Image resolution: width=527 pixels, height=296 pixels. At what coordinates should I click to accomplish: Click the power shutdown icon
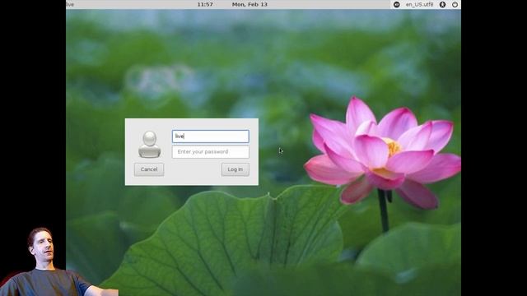click(455, 4)
